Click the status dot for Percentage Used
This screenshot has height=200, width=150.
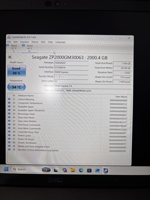[x=9, y=113]
